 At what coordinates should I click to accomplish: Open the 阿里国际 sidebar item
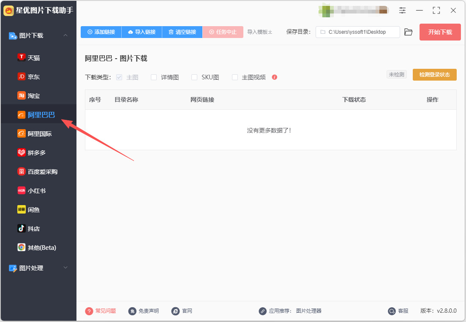[x=38, y=134]
